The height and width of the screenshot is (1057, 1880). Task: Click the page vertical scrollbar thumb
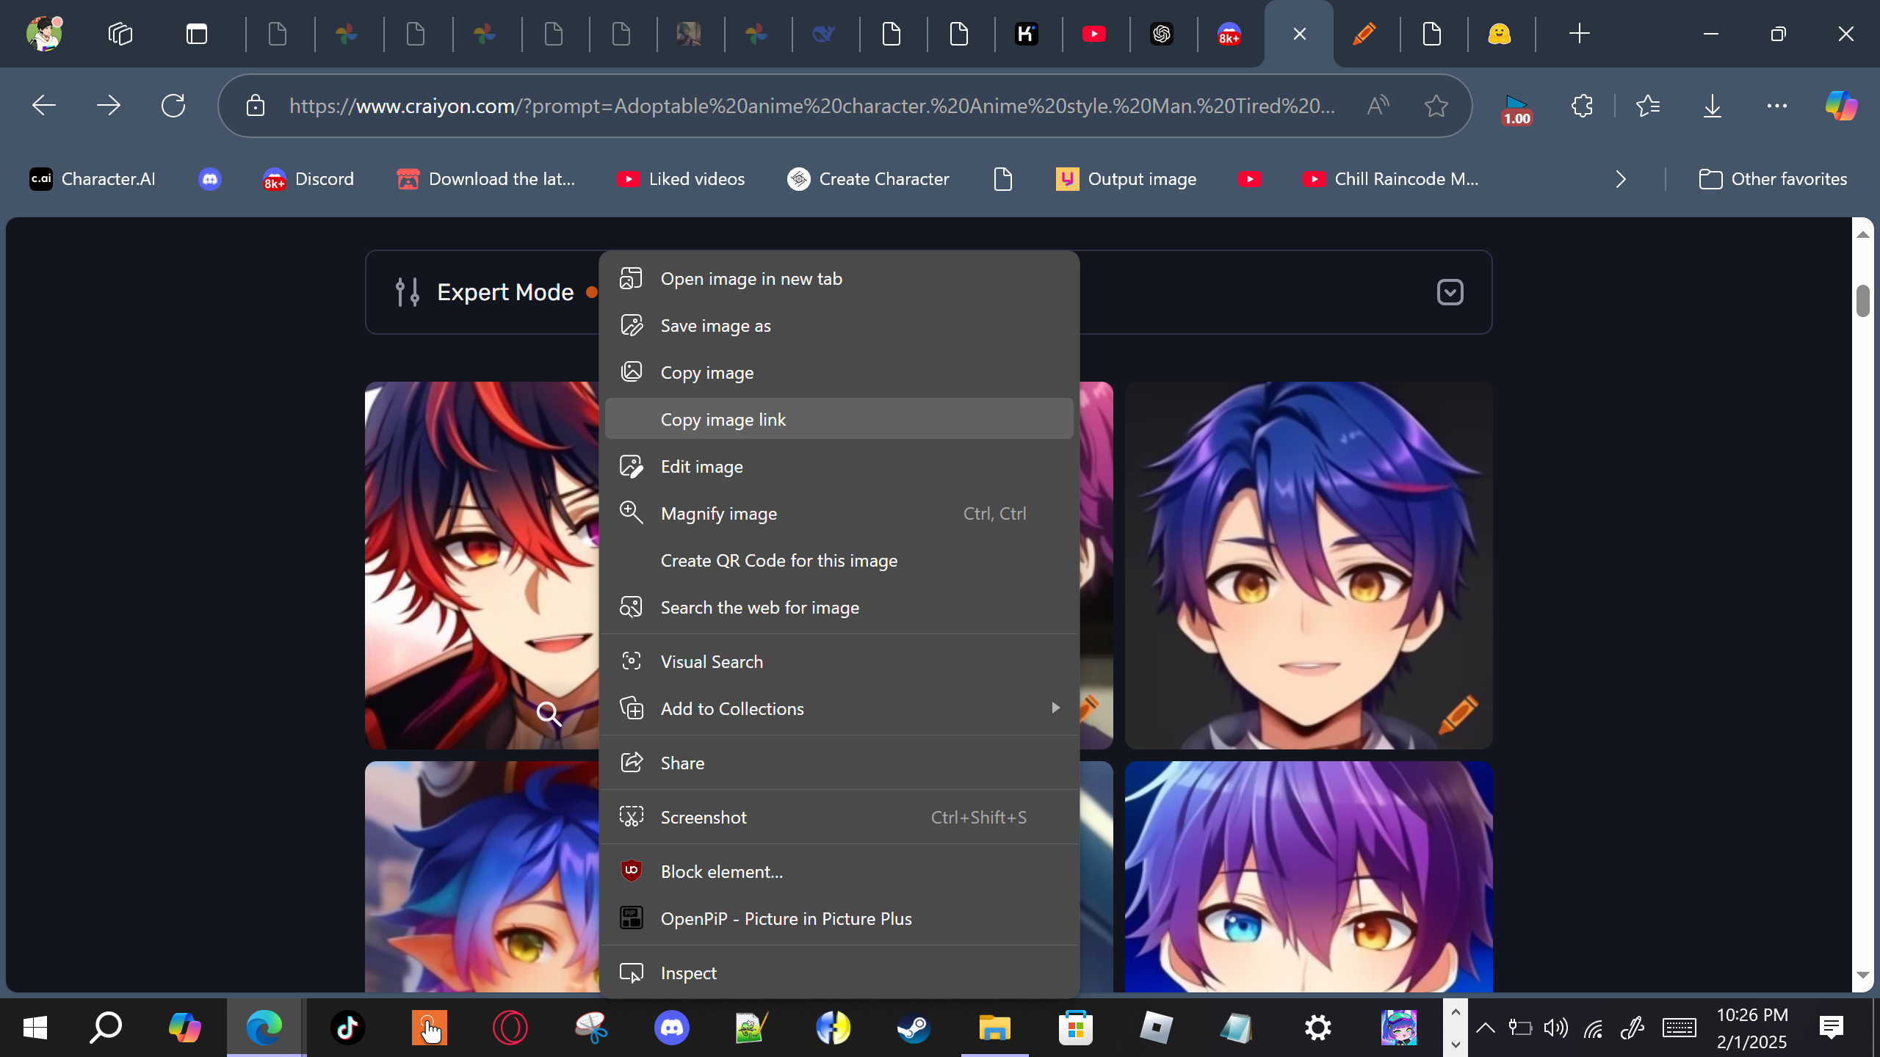[x=1862, y=301]
